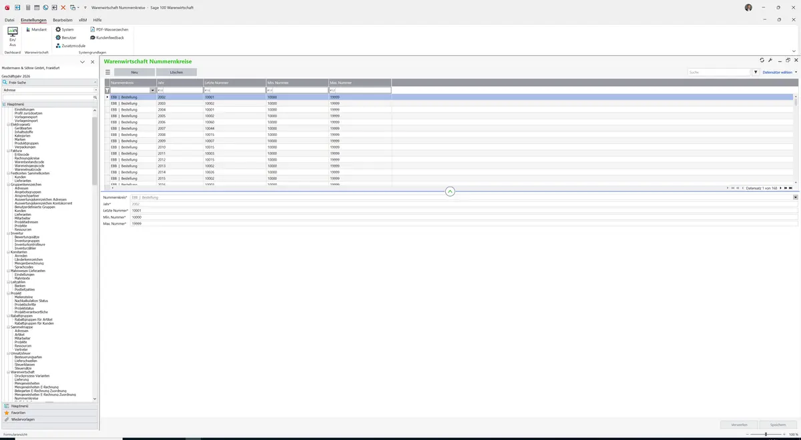Click the red X icon in the quick access toolbar
This screenshot has width=801, height=440.
[x=63, y=7]
